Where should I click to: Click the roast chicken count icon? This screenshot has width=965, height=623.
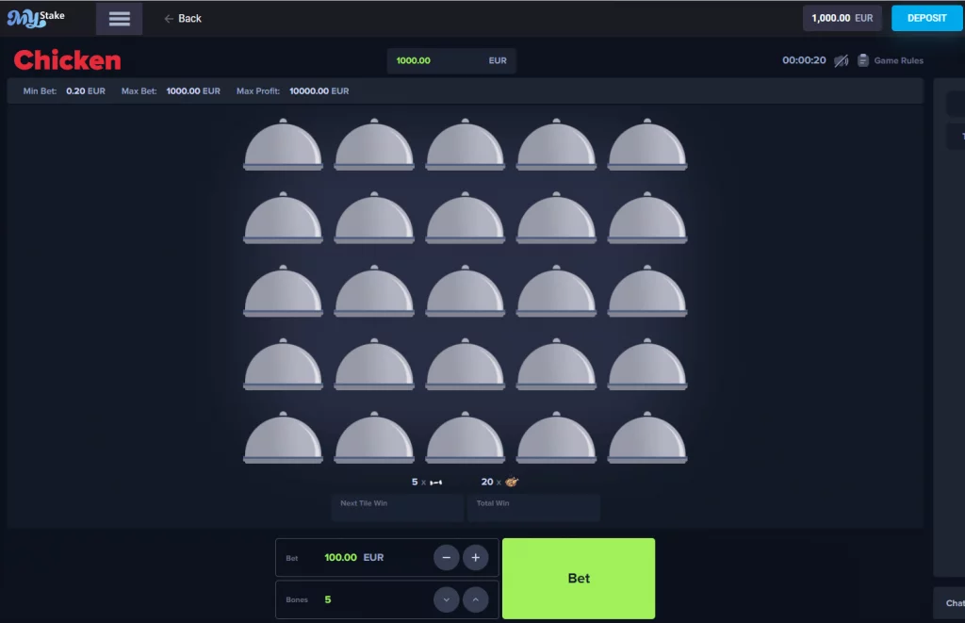pos(512,482)
